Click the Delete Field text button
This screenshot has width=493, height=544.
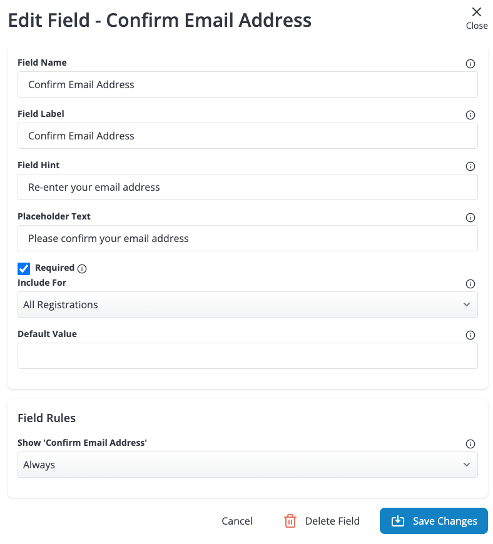[332, 521]
